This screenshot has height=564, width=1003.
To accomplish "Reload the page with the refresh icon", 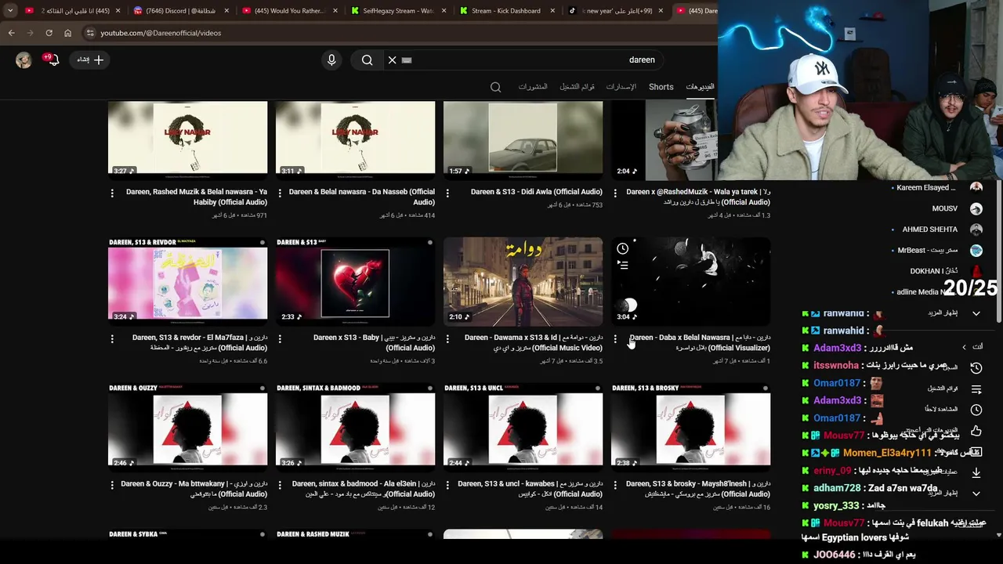I will click(x=49, y=33).
